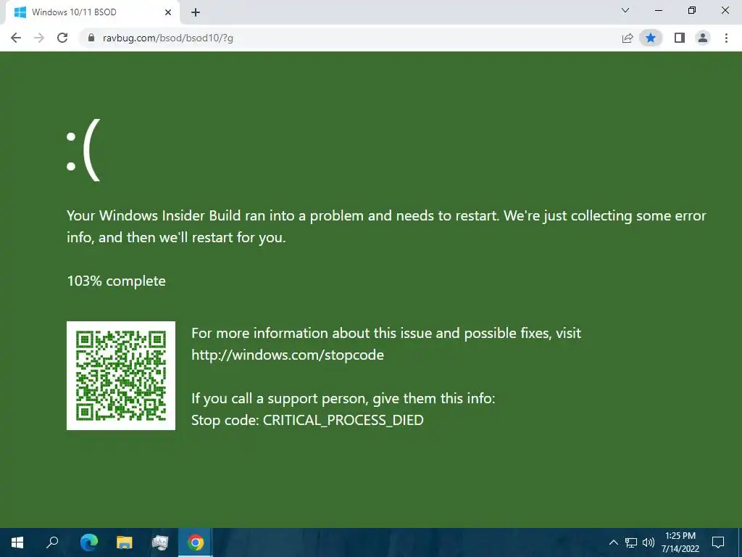
Task: Open the Windows Start menu
Action: [17, 542]
